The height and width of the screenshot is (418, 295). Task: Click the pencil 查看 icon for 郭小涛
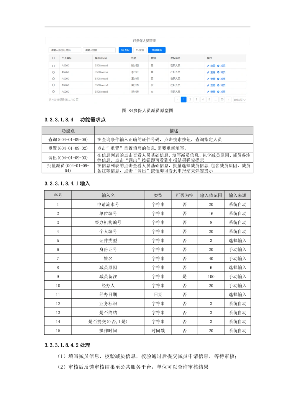(x=208, y=92)
